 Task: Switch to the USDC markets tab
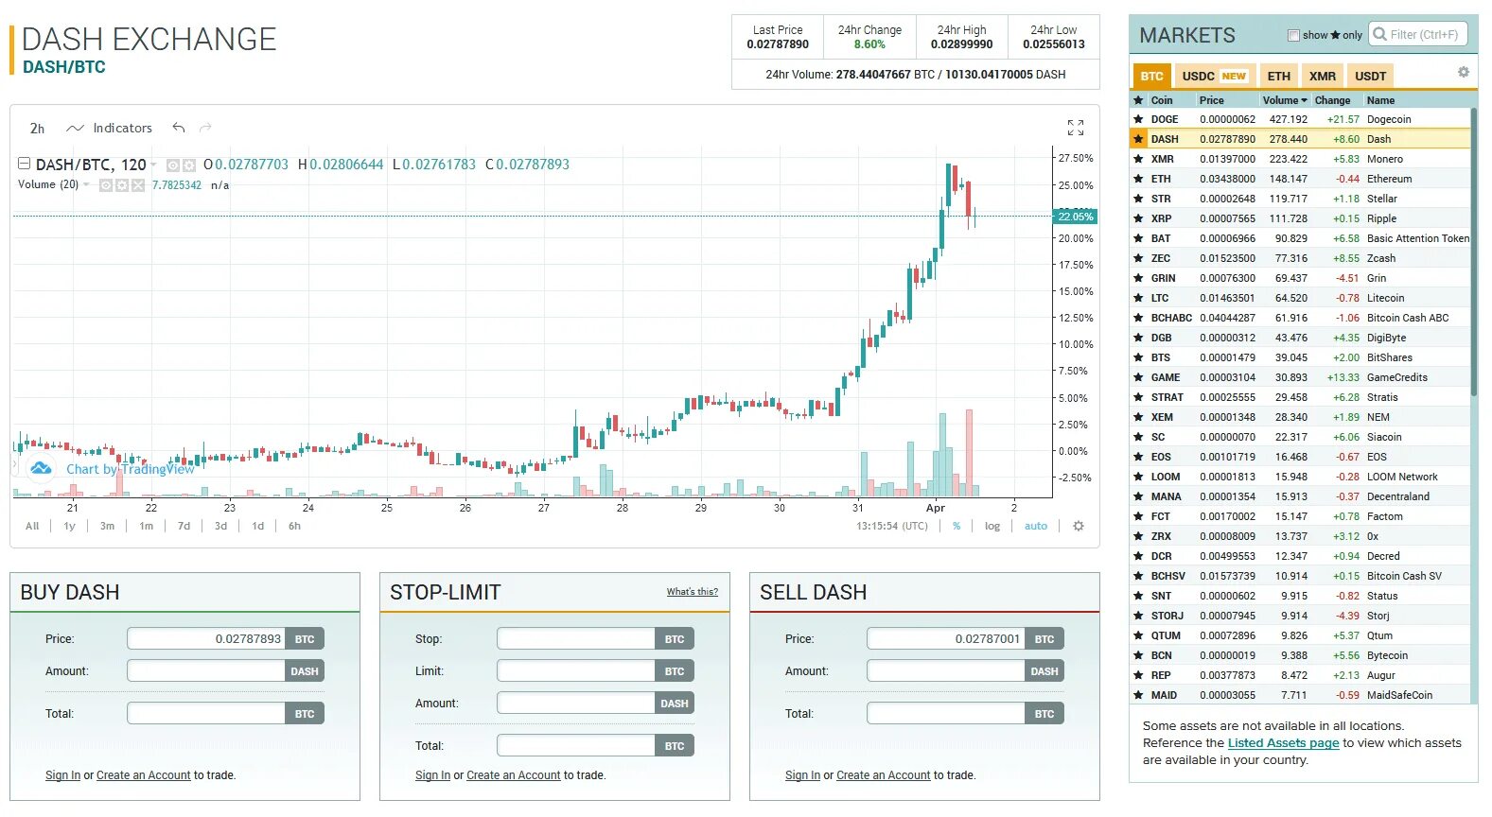(x=1214, y=76)
